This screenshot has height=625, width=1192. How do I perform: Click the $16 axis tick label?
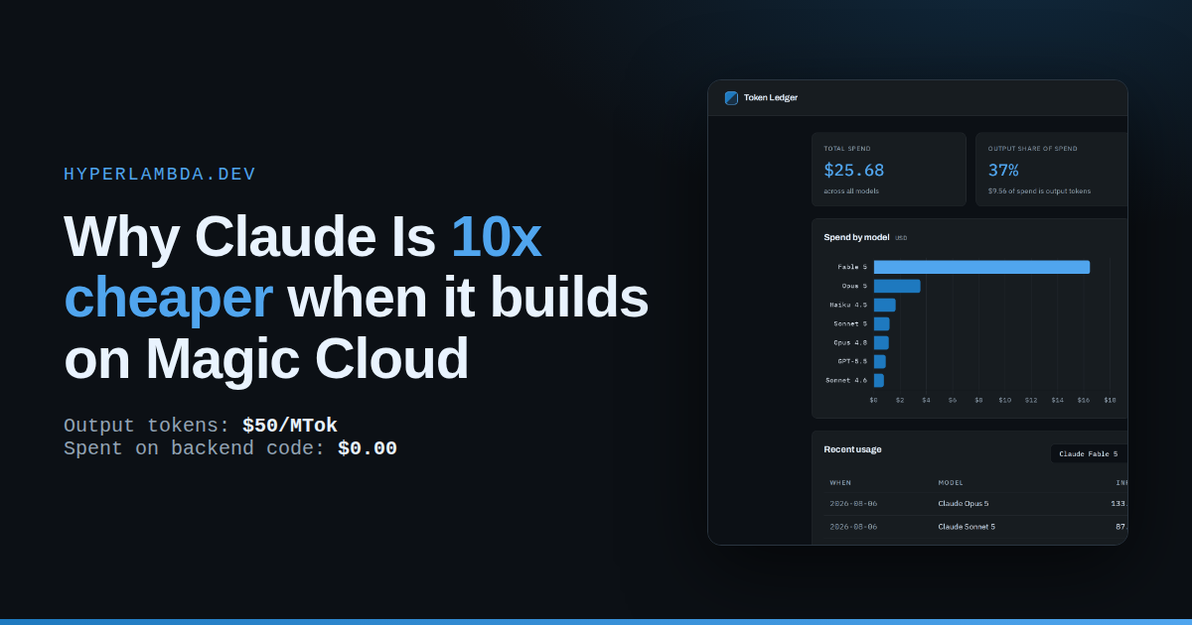1084,400
